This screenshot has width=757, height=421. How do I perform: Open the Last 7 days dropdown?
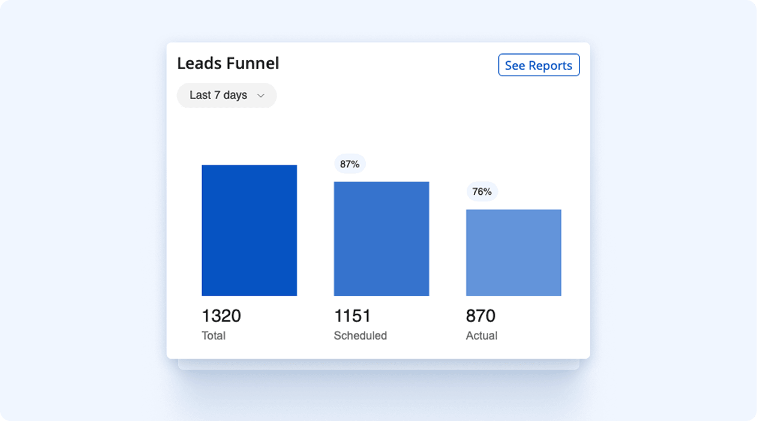tap(226, 95)
